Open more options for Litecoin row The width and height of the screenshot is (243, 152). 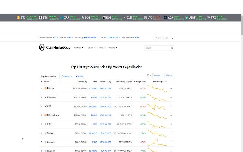171,142
